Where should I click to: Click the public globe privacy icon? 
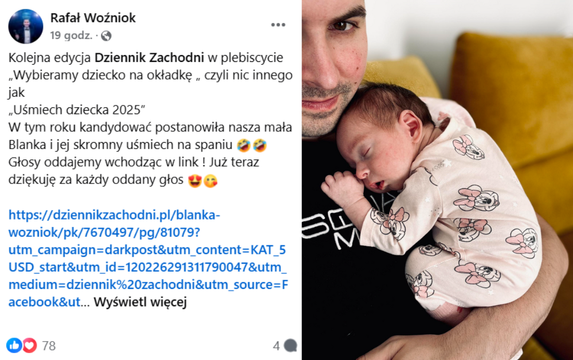pos(106,36)
